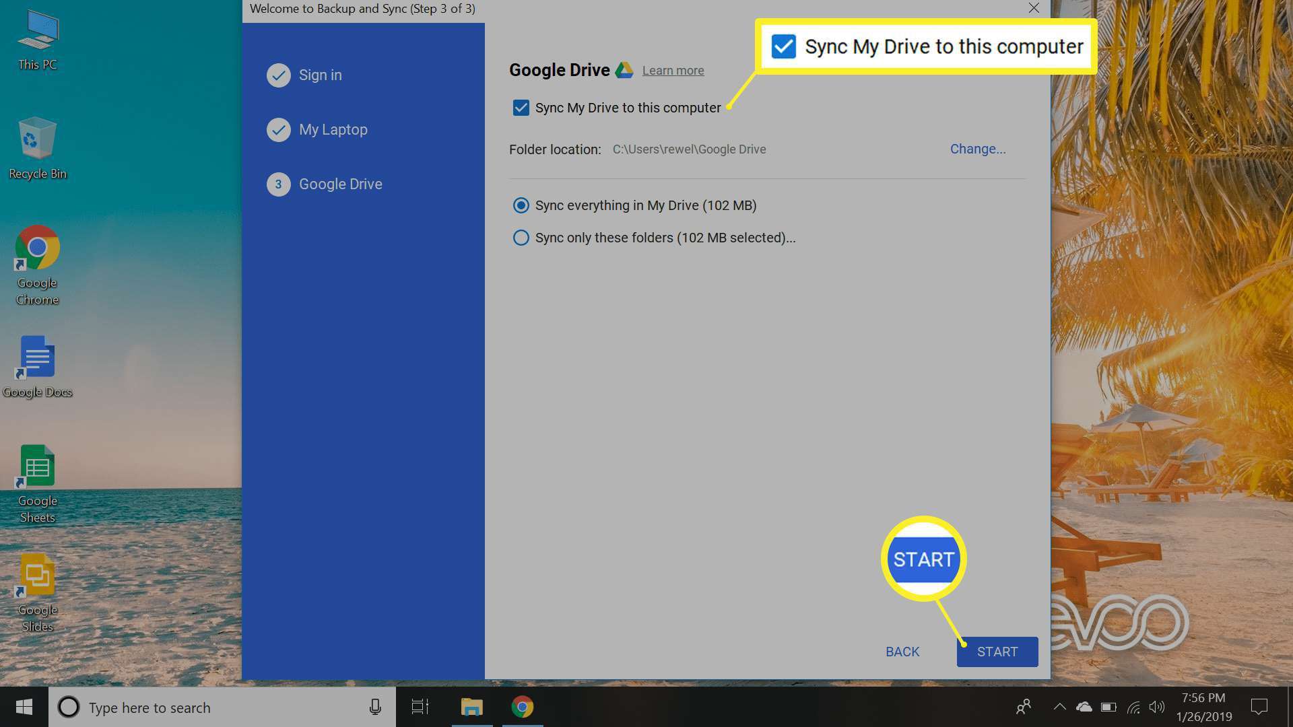Select Sync everything in My Drive

pyautogui.click(x=521, y=205)
